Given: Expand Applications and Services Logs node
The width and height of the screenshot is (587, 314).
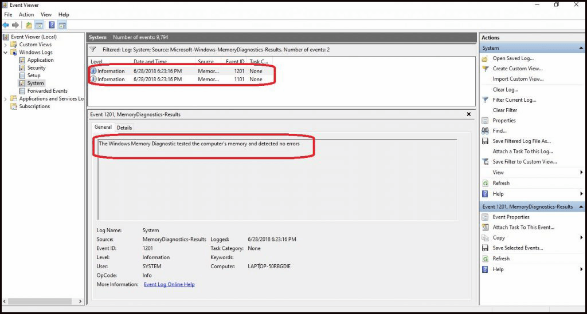Looking at the screenshot, I should (x=5, y=99).
